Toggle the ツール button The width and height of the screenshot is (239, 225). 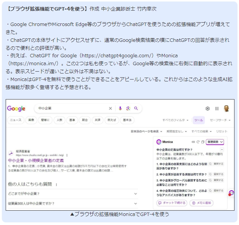pyautogui.click(x=199, y=120)
